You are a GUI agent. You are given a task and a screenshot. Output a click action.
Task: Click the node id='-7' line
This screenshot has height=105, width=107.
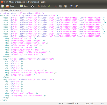click(x=52, y=36)
